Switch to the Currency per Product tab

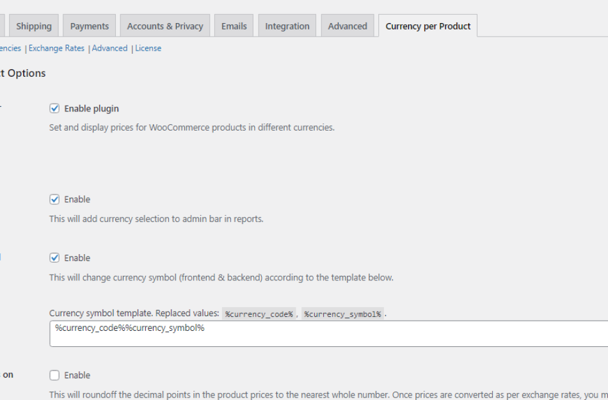[x=428, y=26]
